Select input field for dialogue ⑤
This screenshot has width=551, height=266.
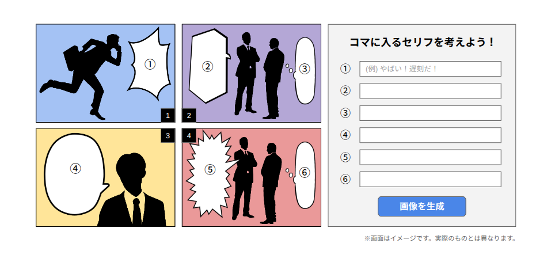tap(430, 157)
